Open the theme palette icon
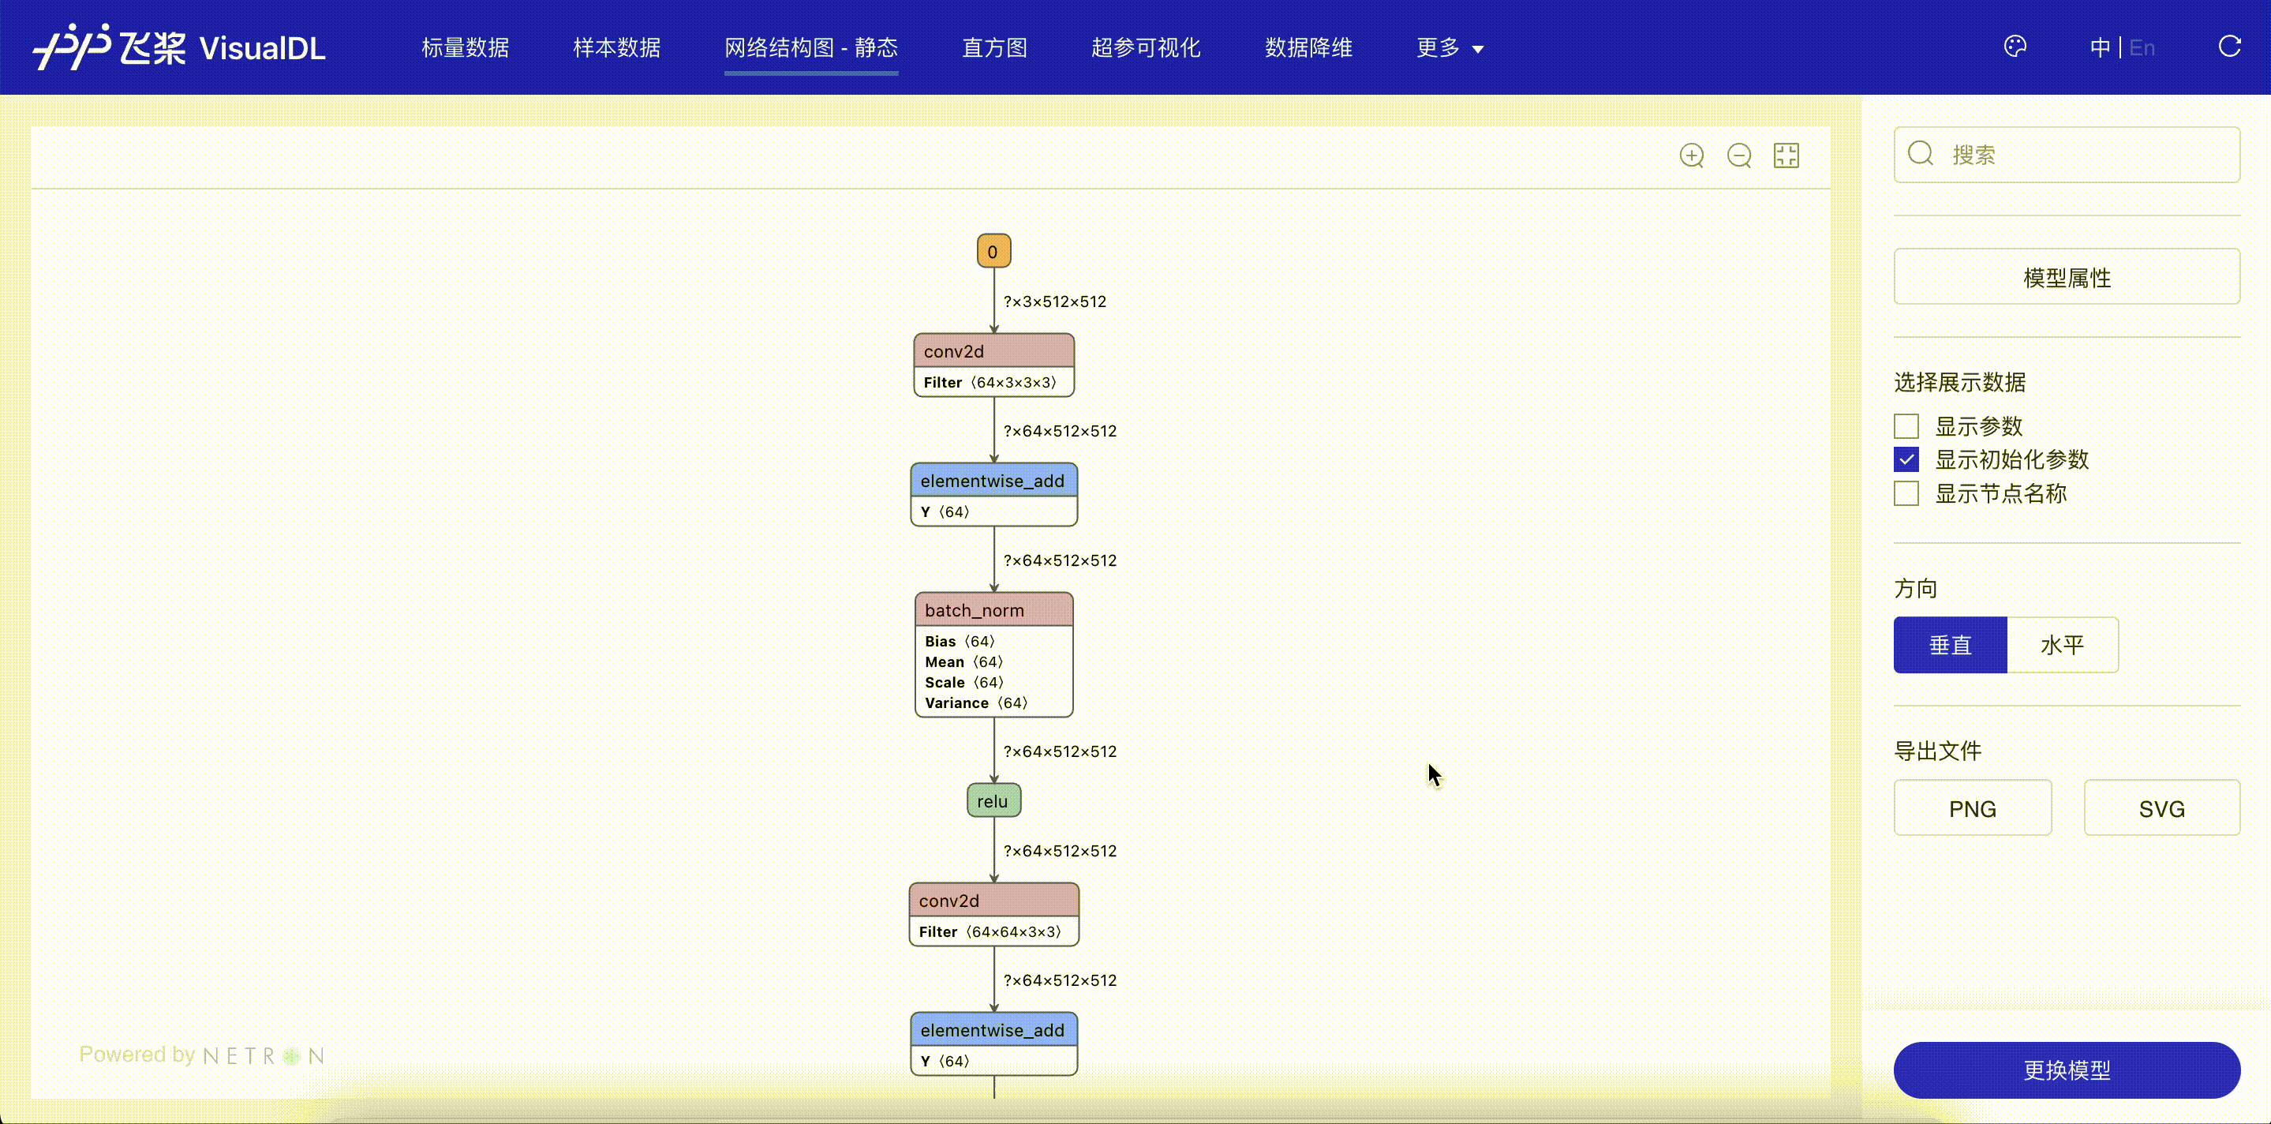The image size is (2271, 1124). tap(2015, 47)
